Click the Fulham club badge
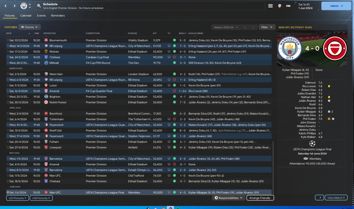The image size is (354, 209). (46, 142)
